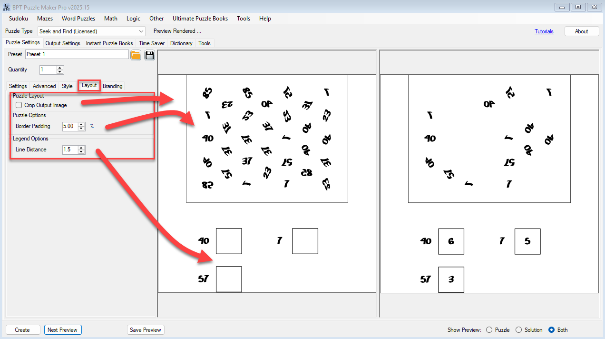Choose the Both preview radio option

click(552, 330)
